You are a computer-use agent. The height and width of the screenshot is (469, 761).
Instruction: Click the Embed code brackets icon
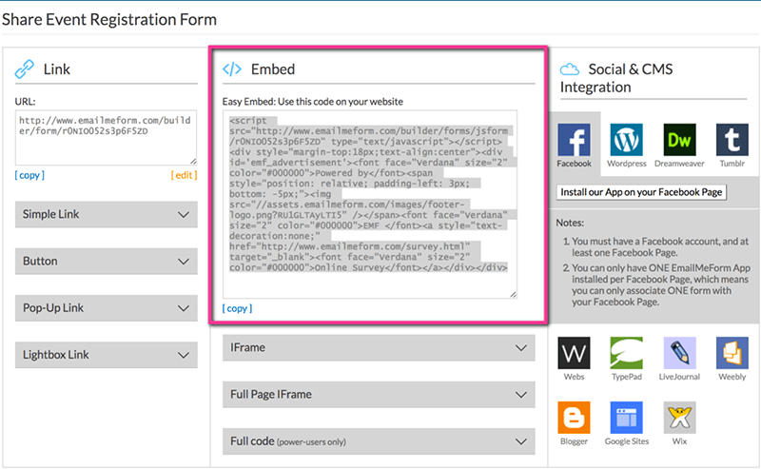coord(232,69)
